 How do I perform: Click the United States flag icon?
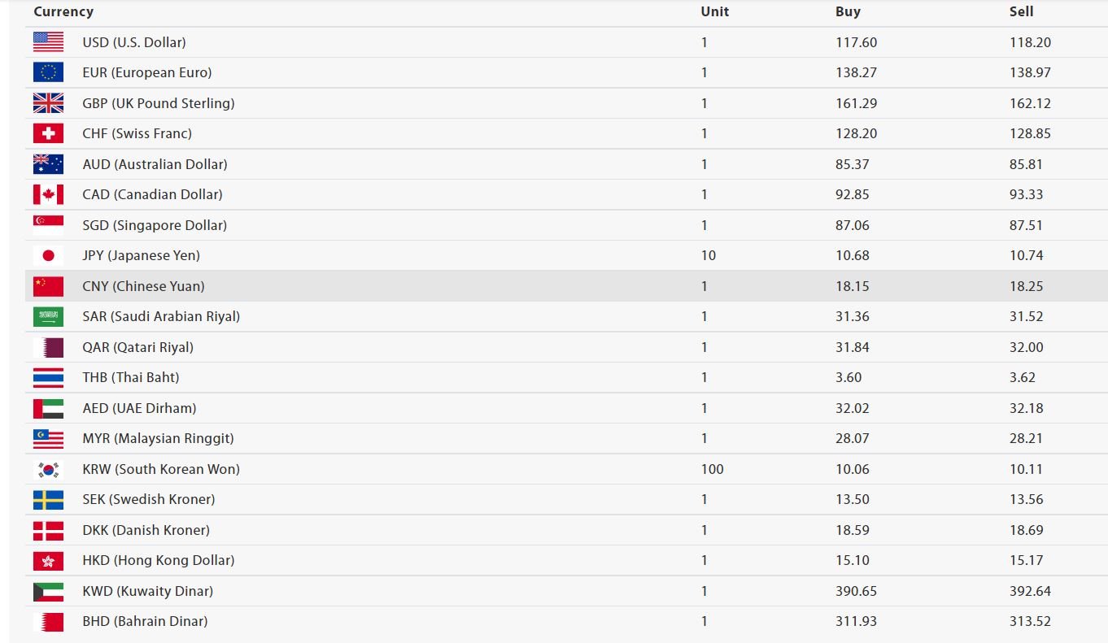click(48, 42)
